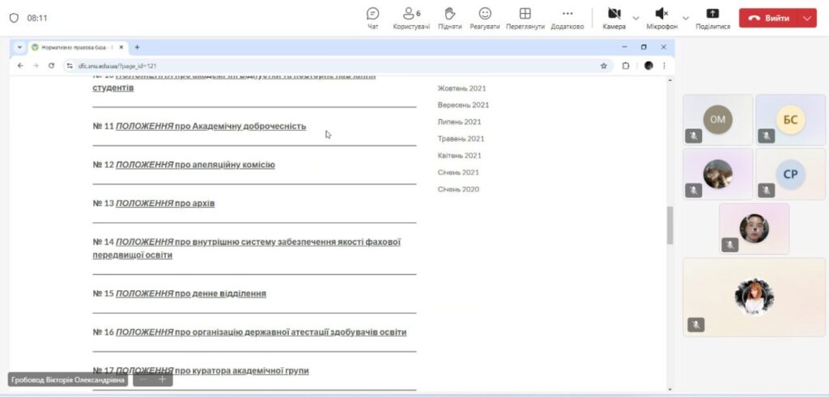Open the Додатково more options icon
The height and width of the screenshot is (397, 829).
pos(567,14)
